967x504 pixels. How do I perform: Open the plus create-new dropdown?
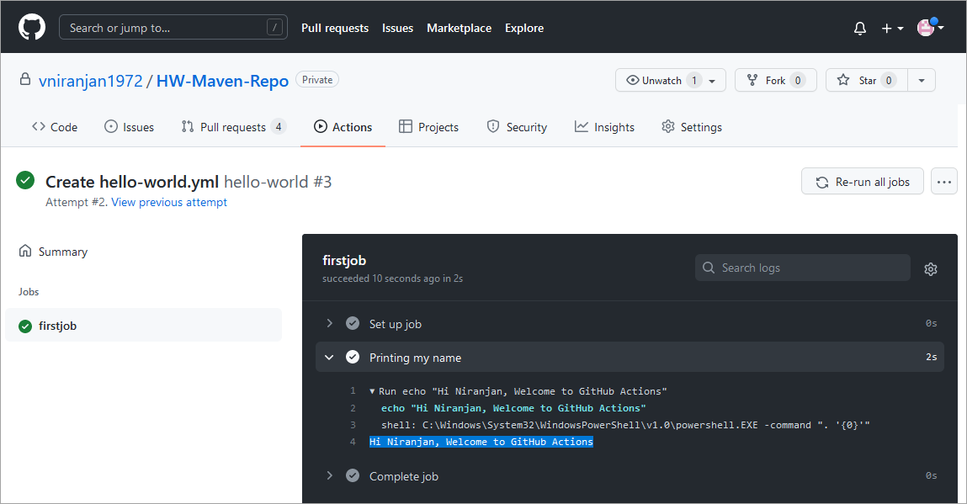click(x=891, y=29)
